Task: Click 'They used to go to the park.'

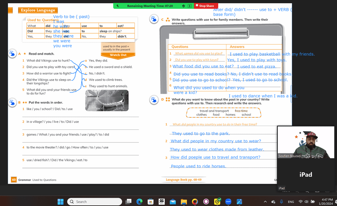Action: coord(201,133)
